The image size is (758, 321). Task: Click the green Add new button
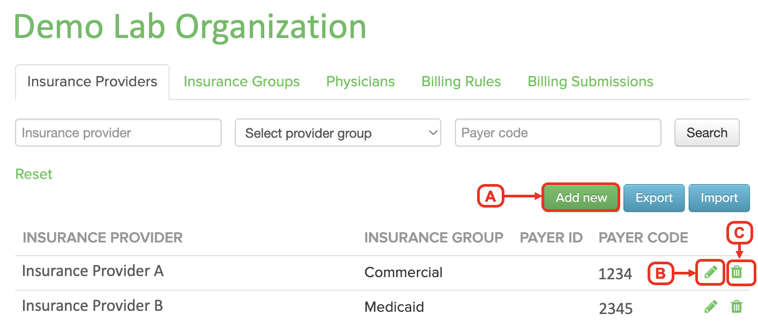pyautogui.click(x=581, y=197)
